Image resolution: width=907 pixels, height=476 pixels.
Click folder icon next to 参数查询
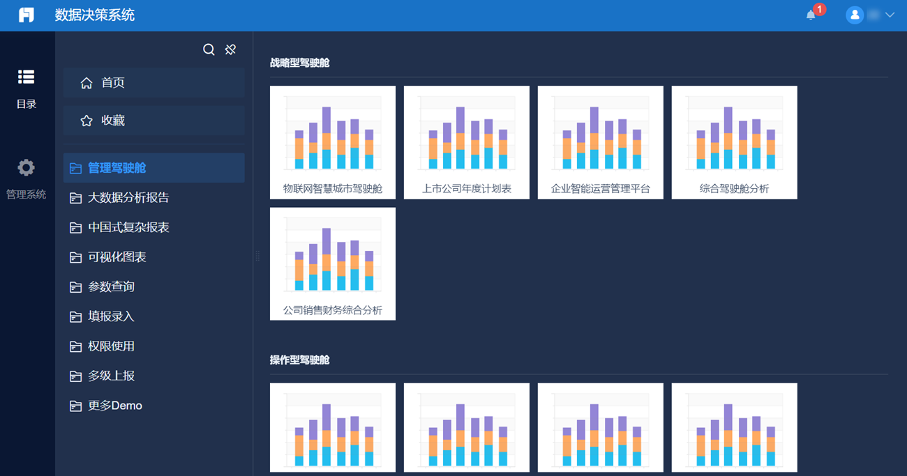(x=76, y=287)
